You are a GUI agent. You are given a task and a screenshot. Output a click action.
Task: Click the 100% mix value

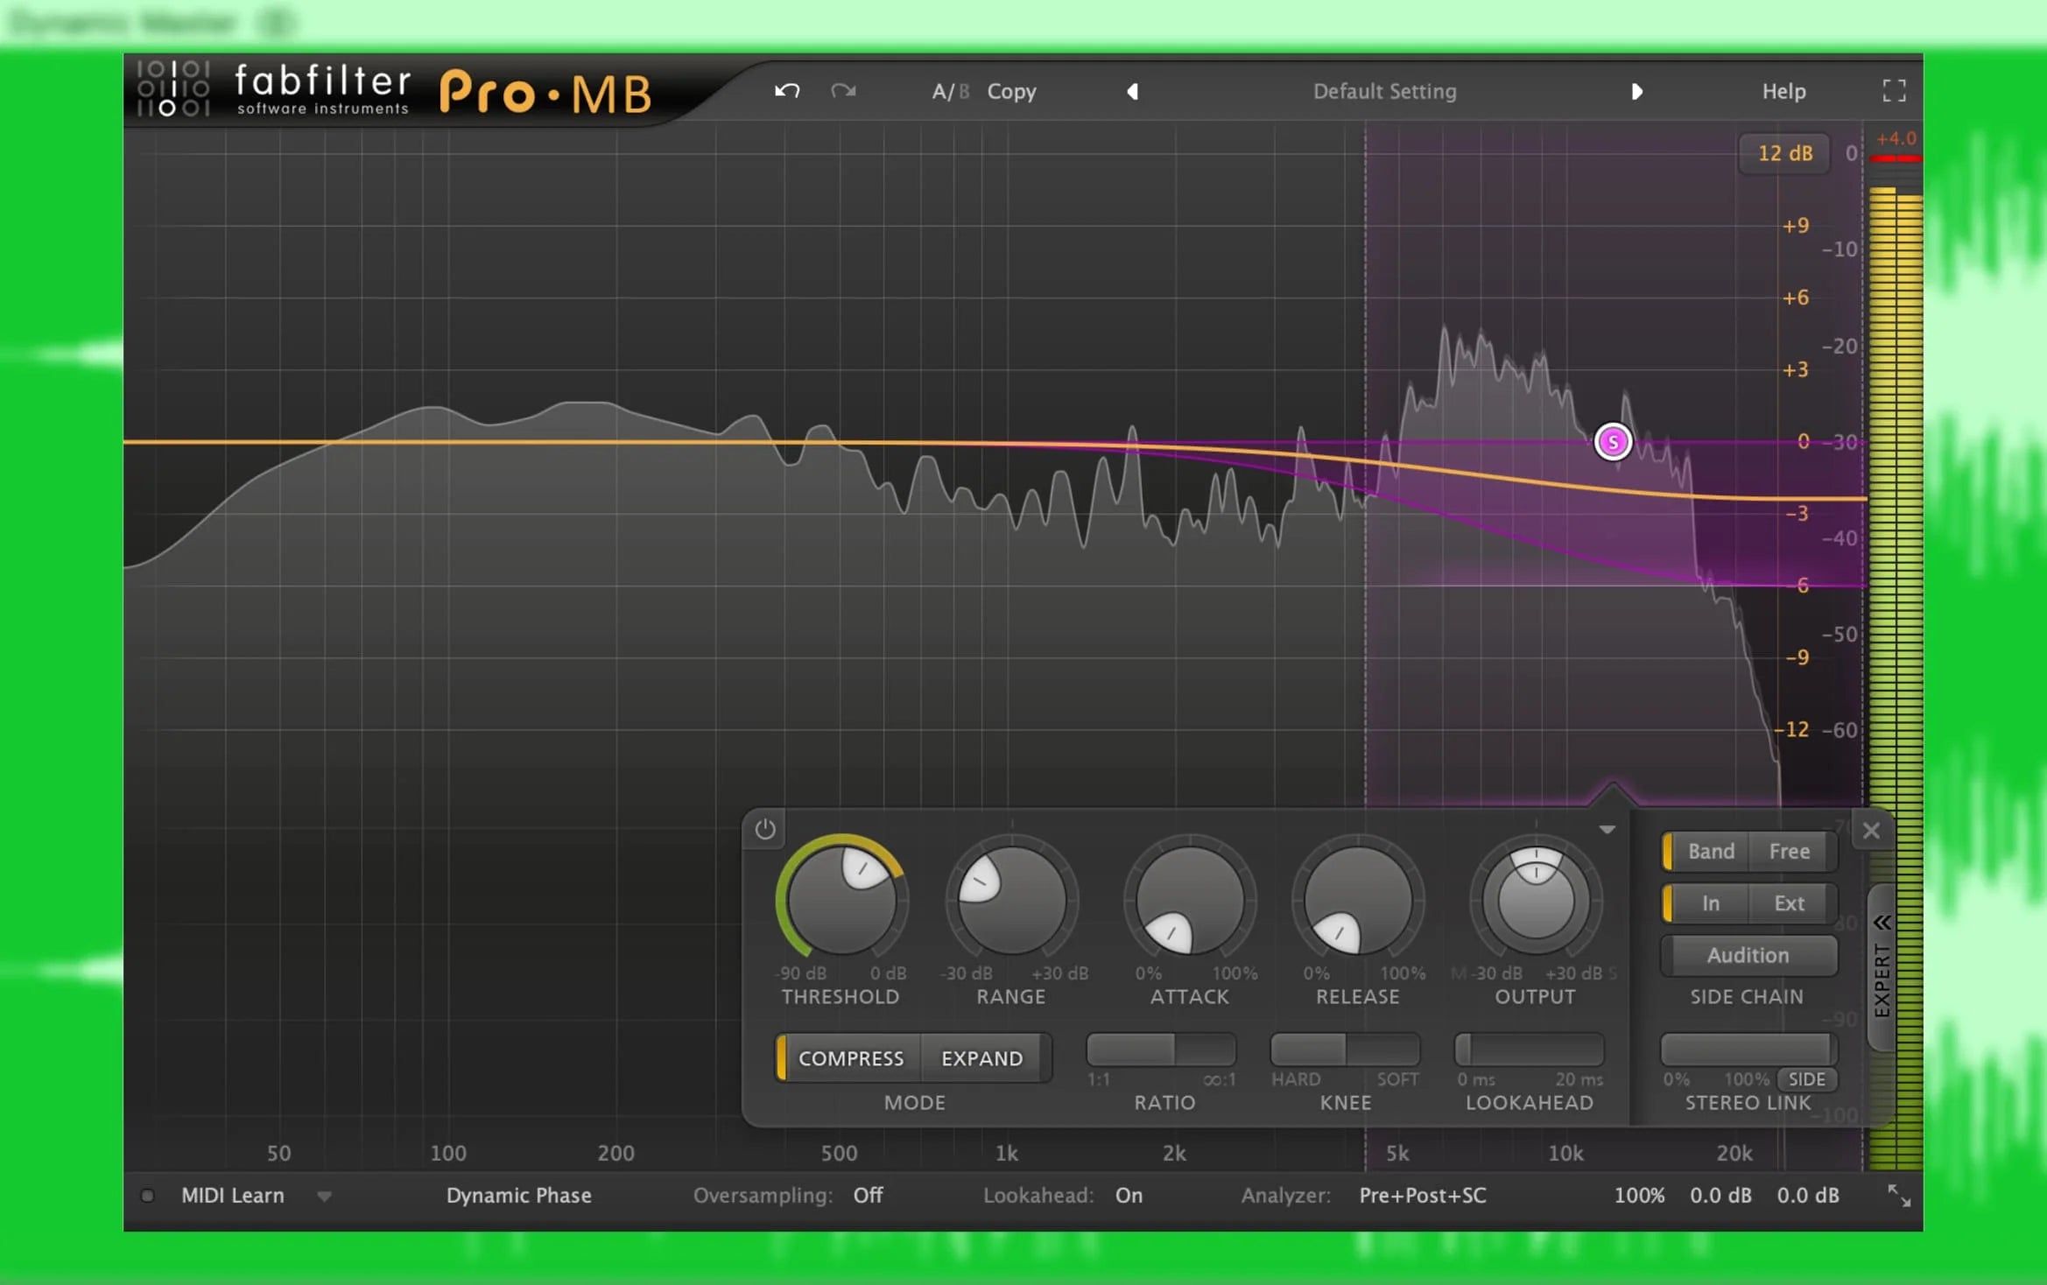[x=1639, y=1196]
